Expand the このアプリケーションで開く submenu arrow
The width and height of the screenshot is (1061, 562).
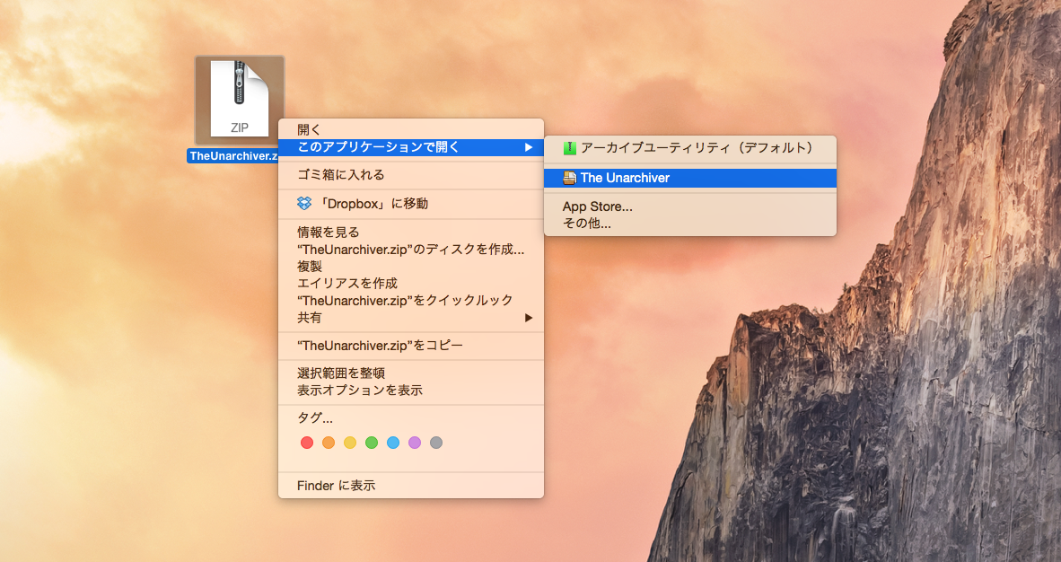(529, 147)
